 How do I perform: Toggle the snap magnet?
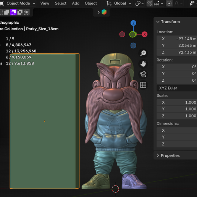(x=150, y=3)
